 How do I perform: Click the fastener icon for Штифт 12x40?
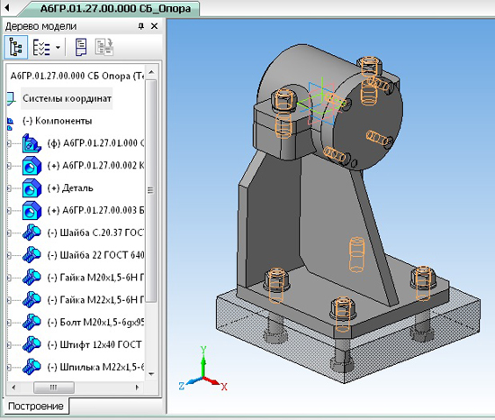[x=31, y=345]
